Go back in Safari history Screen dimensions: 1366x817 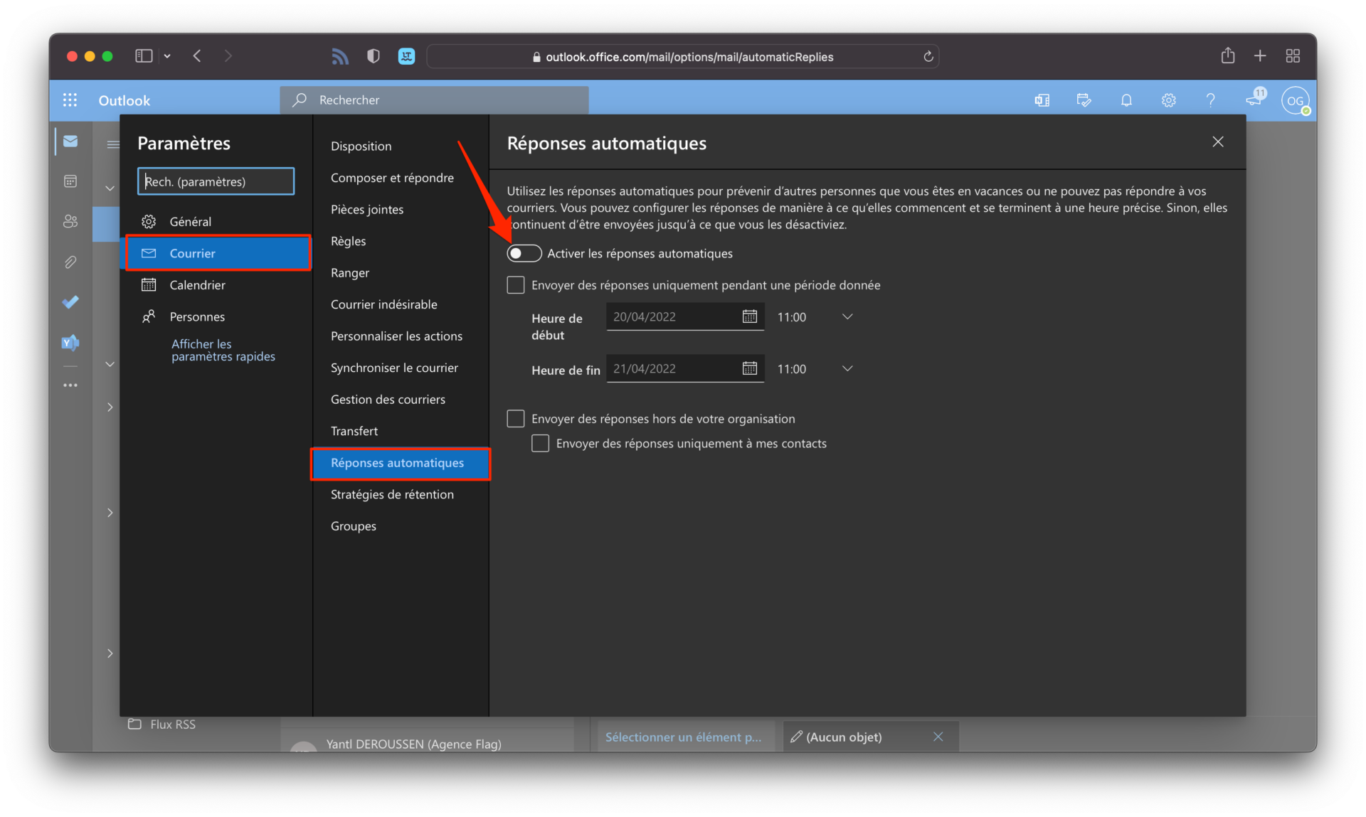click(x=197, y=55)
